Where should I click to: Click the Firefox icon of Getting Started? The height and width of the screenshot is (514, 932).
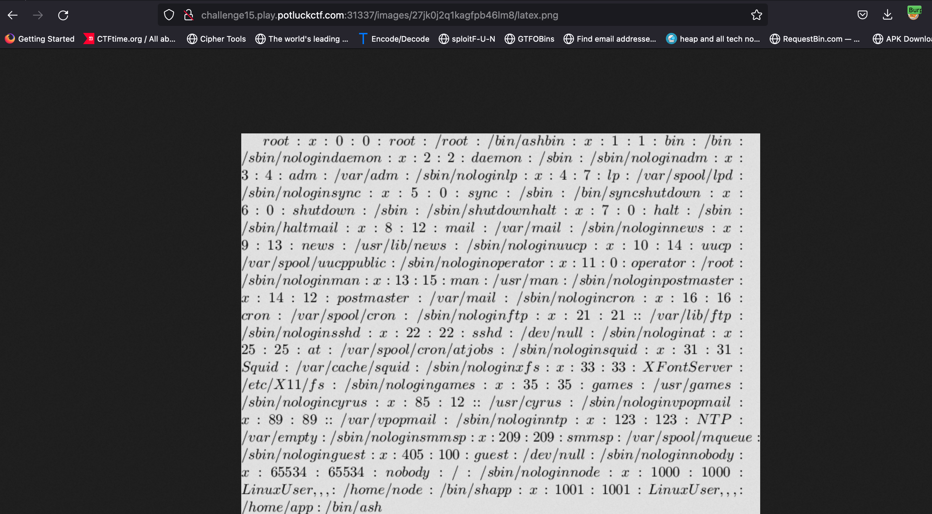coord(10,39)
